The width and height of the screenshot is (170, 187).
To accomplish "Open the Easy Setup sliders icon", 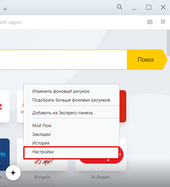I will (x=163, y=22).
